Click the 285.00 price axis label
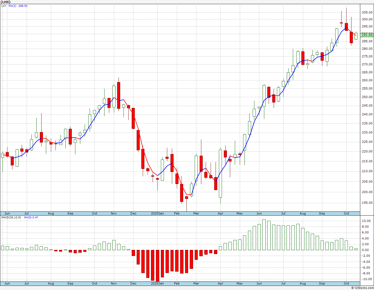The height and width of the screenshot is (290, 374). point(367,41)
